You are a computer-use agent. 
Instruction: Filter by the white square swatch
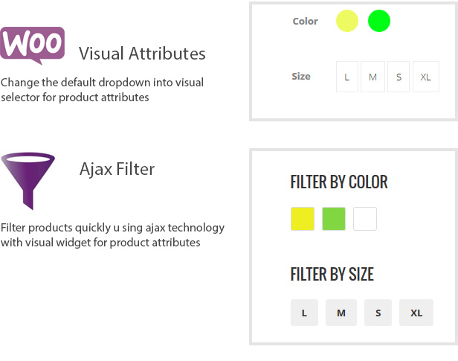pos(365,219)
